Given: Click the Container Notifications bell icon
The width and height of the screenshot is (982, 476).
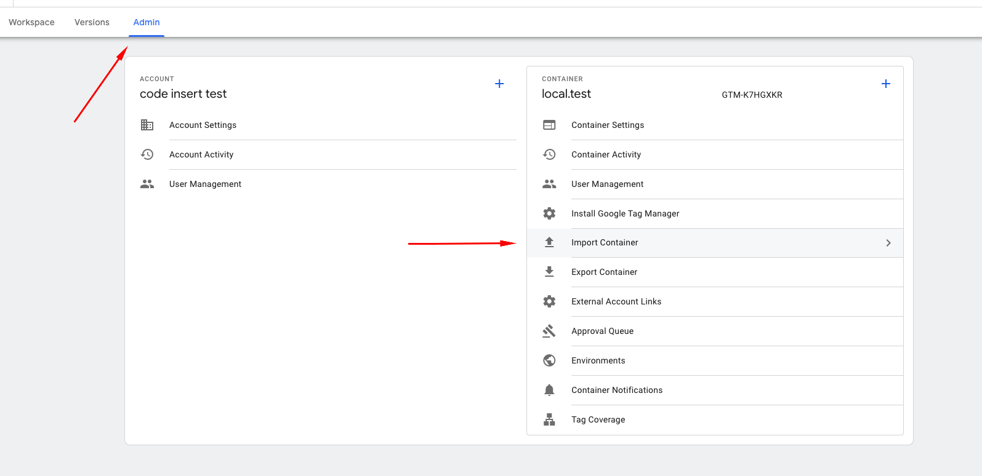Looking at the screenshot, I should coord(549,390).
